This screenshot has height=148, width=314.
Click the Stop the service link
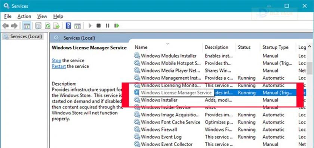pos(56,60)
